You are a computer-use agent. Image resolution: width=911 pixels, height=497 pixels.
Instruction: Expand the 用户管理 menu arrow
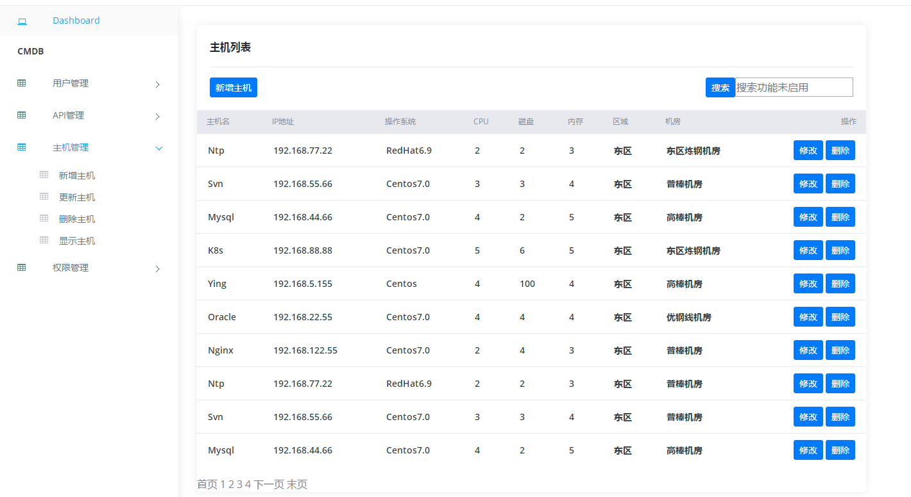[158, 84]
